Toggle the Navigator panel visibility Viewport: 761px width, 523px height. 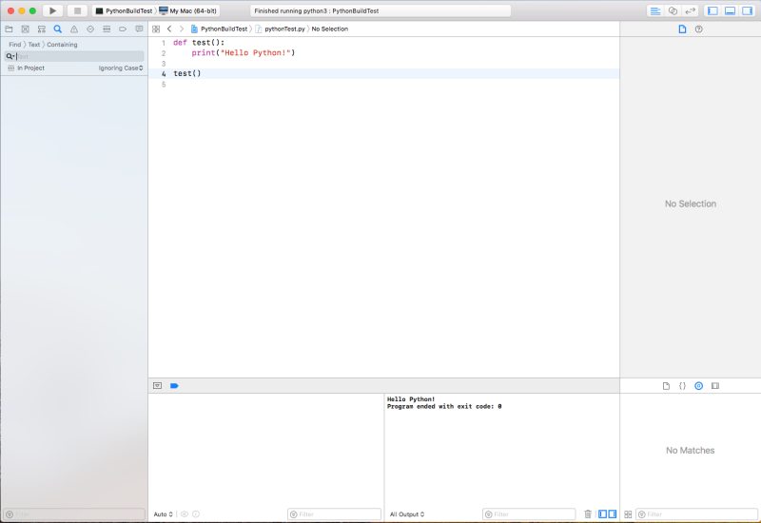(712, 10)
